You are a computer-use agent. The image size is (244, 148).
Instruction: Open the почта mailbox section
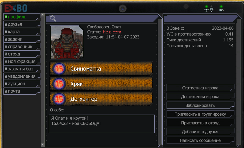tap(22, 91)
